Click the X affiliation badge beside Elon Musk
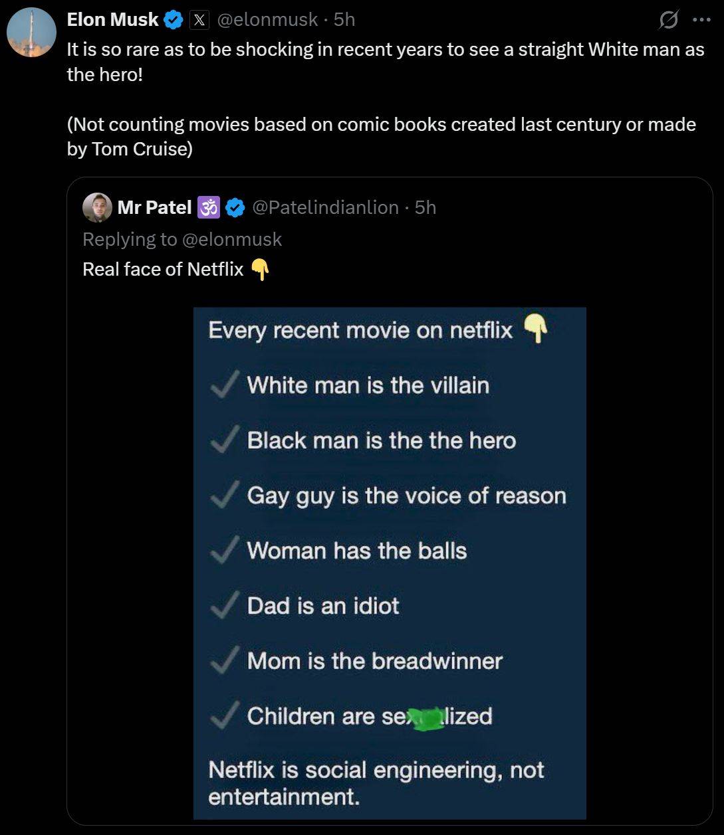The image size is (724, 835). (x=199, y=21)
